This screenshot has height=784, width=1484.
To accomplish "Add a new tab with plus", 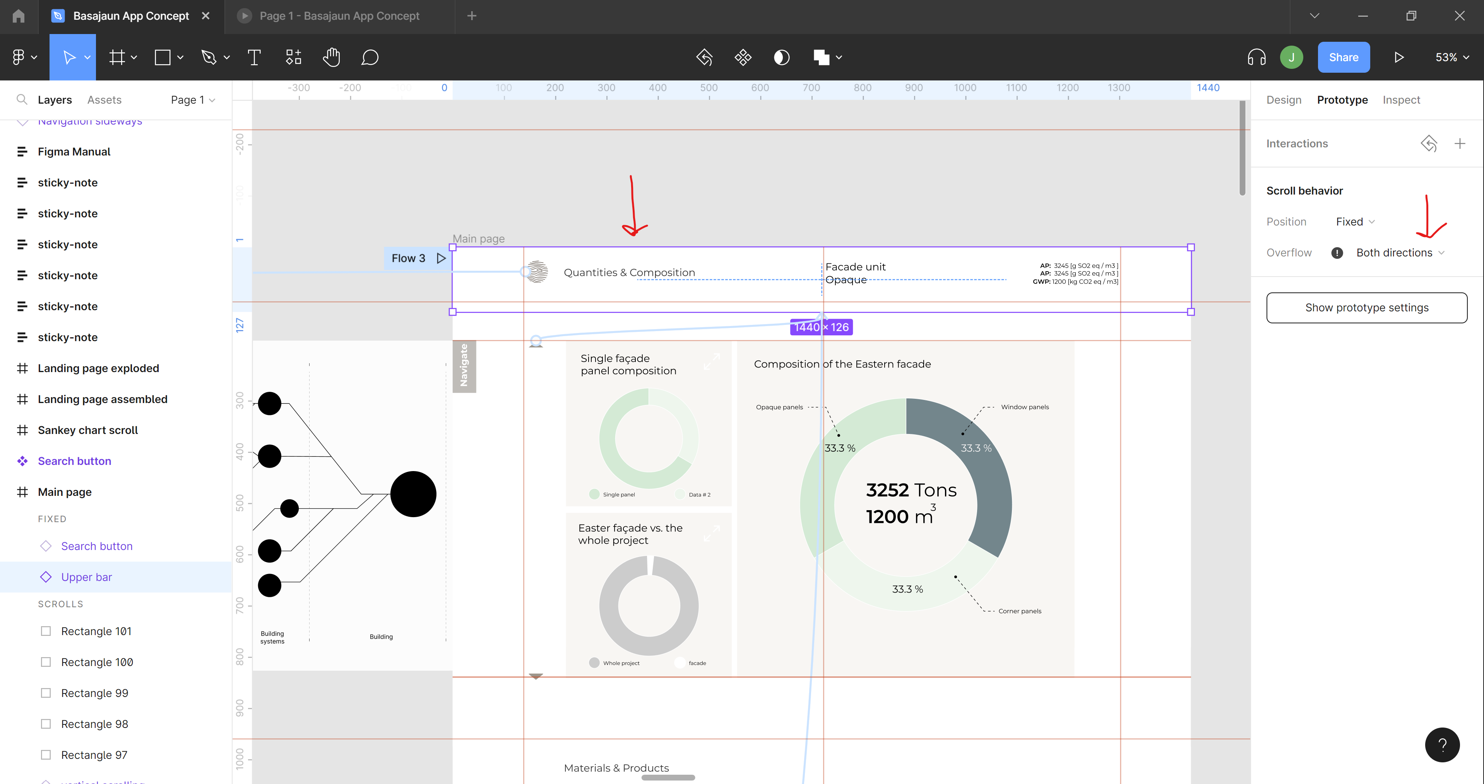I will point(472,15).
